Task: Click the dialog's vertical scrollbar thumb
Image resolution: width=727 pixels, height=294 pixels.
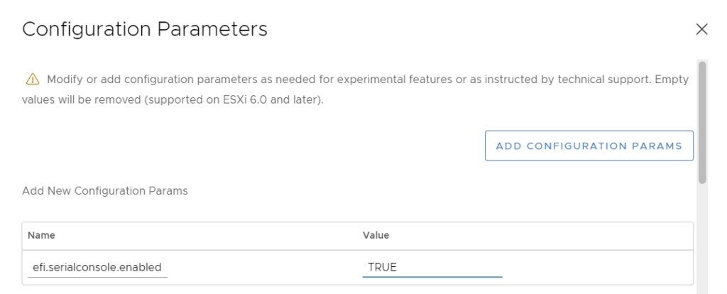Action: tap(702, 122)
